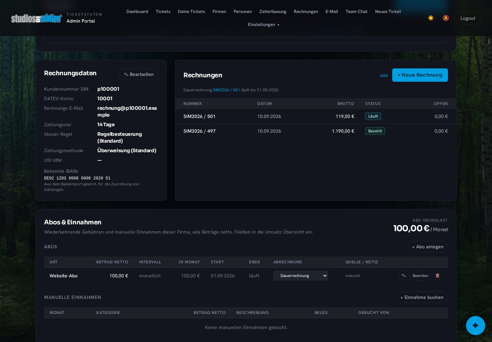Click the muted notification bell icon
Viewport: 492px width, 342px height.
[446, 18]
